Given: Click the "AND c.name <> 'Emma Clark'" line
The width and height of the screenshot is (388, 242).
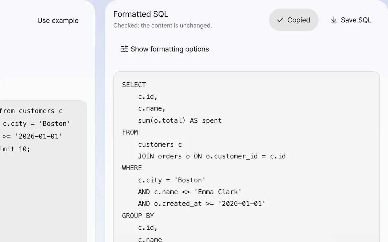Looking at the screenshot, I should (x=190, y=192).
